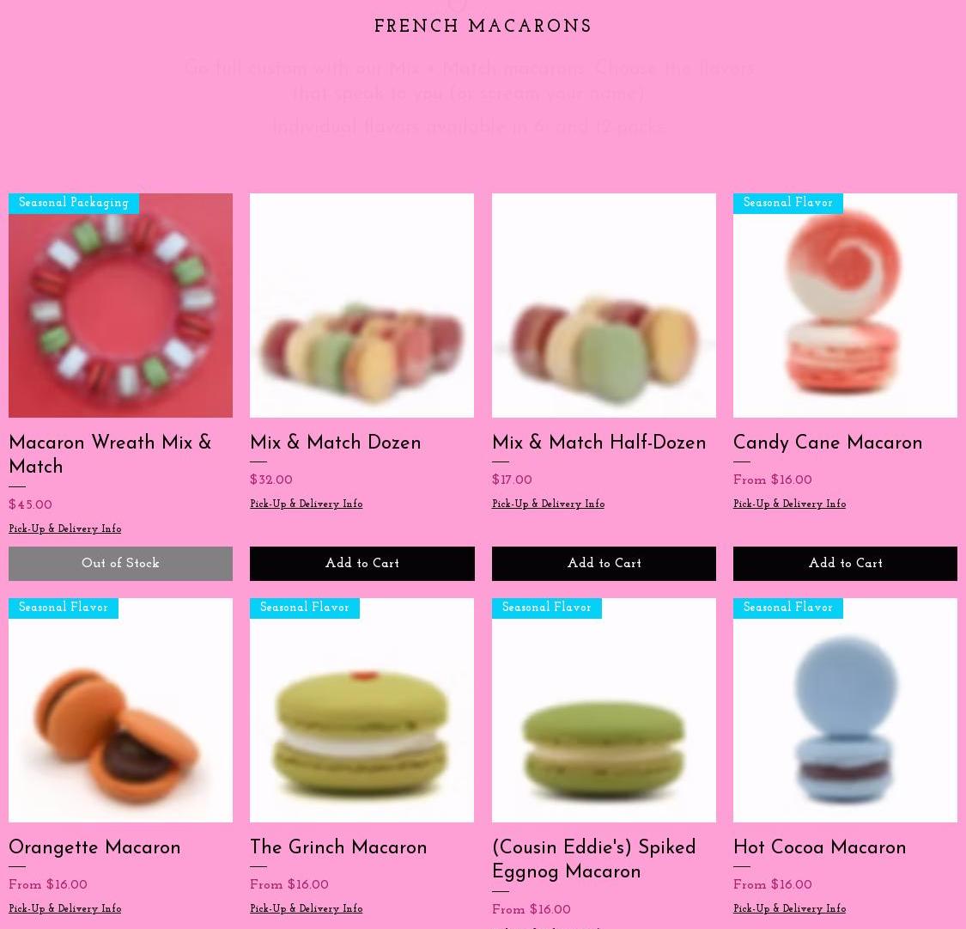
Task: Add Candy Cane Macaron to cart
Action: 845,564
